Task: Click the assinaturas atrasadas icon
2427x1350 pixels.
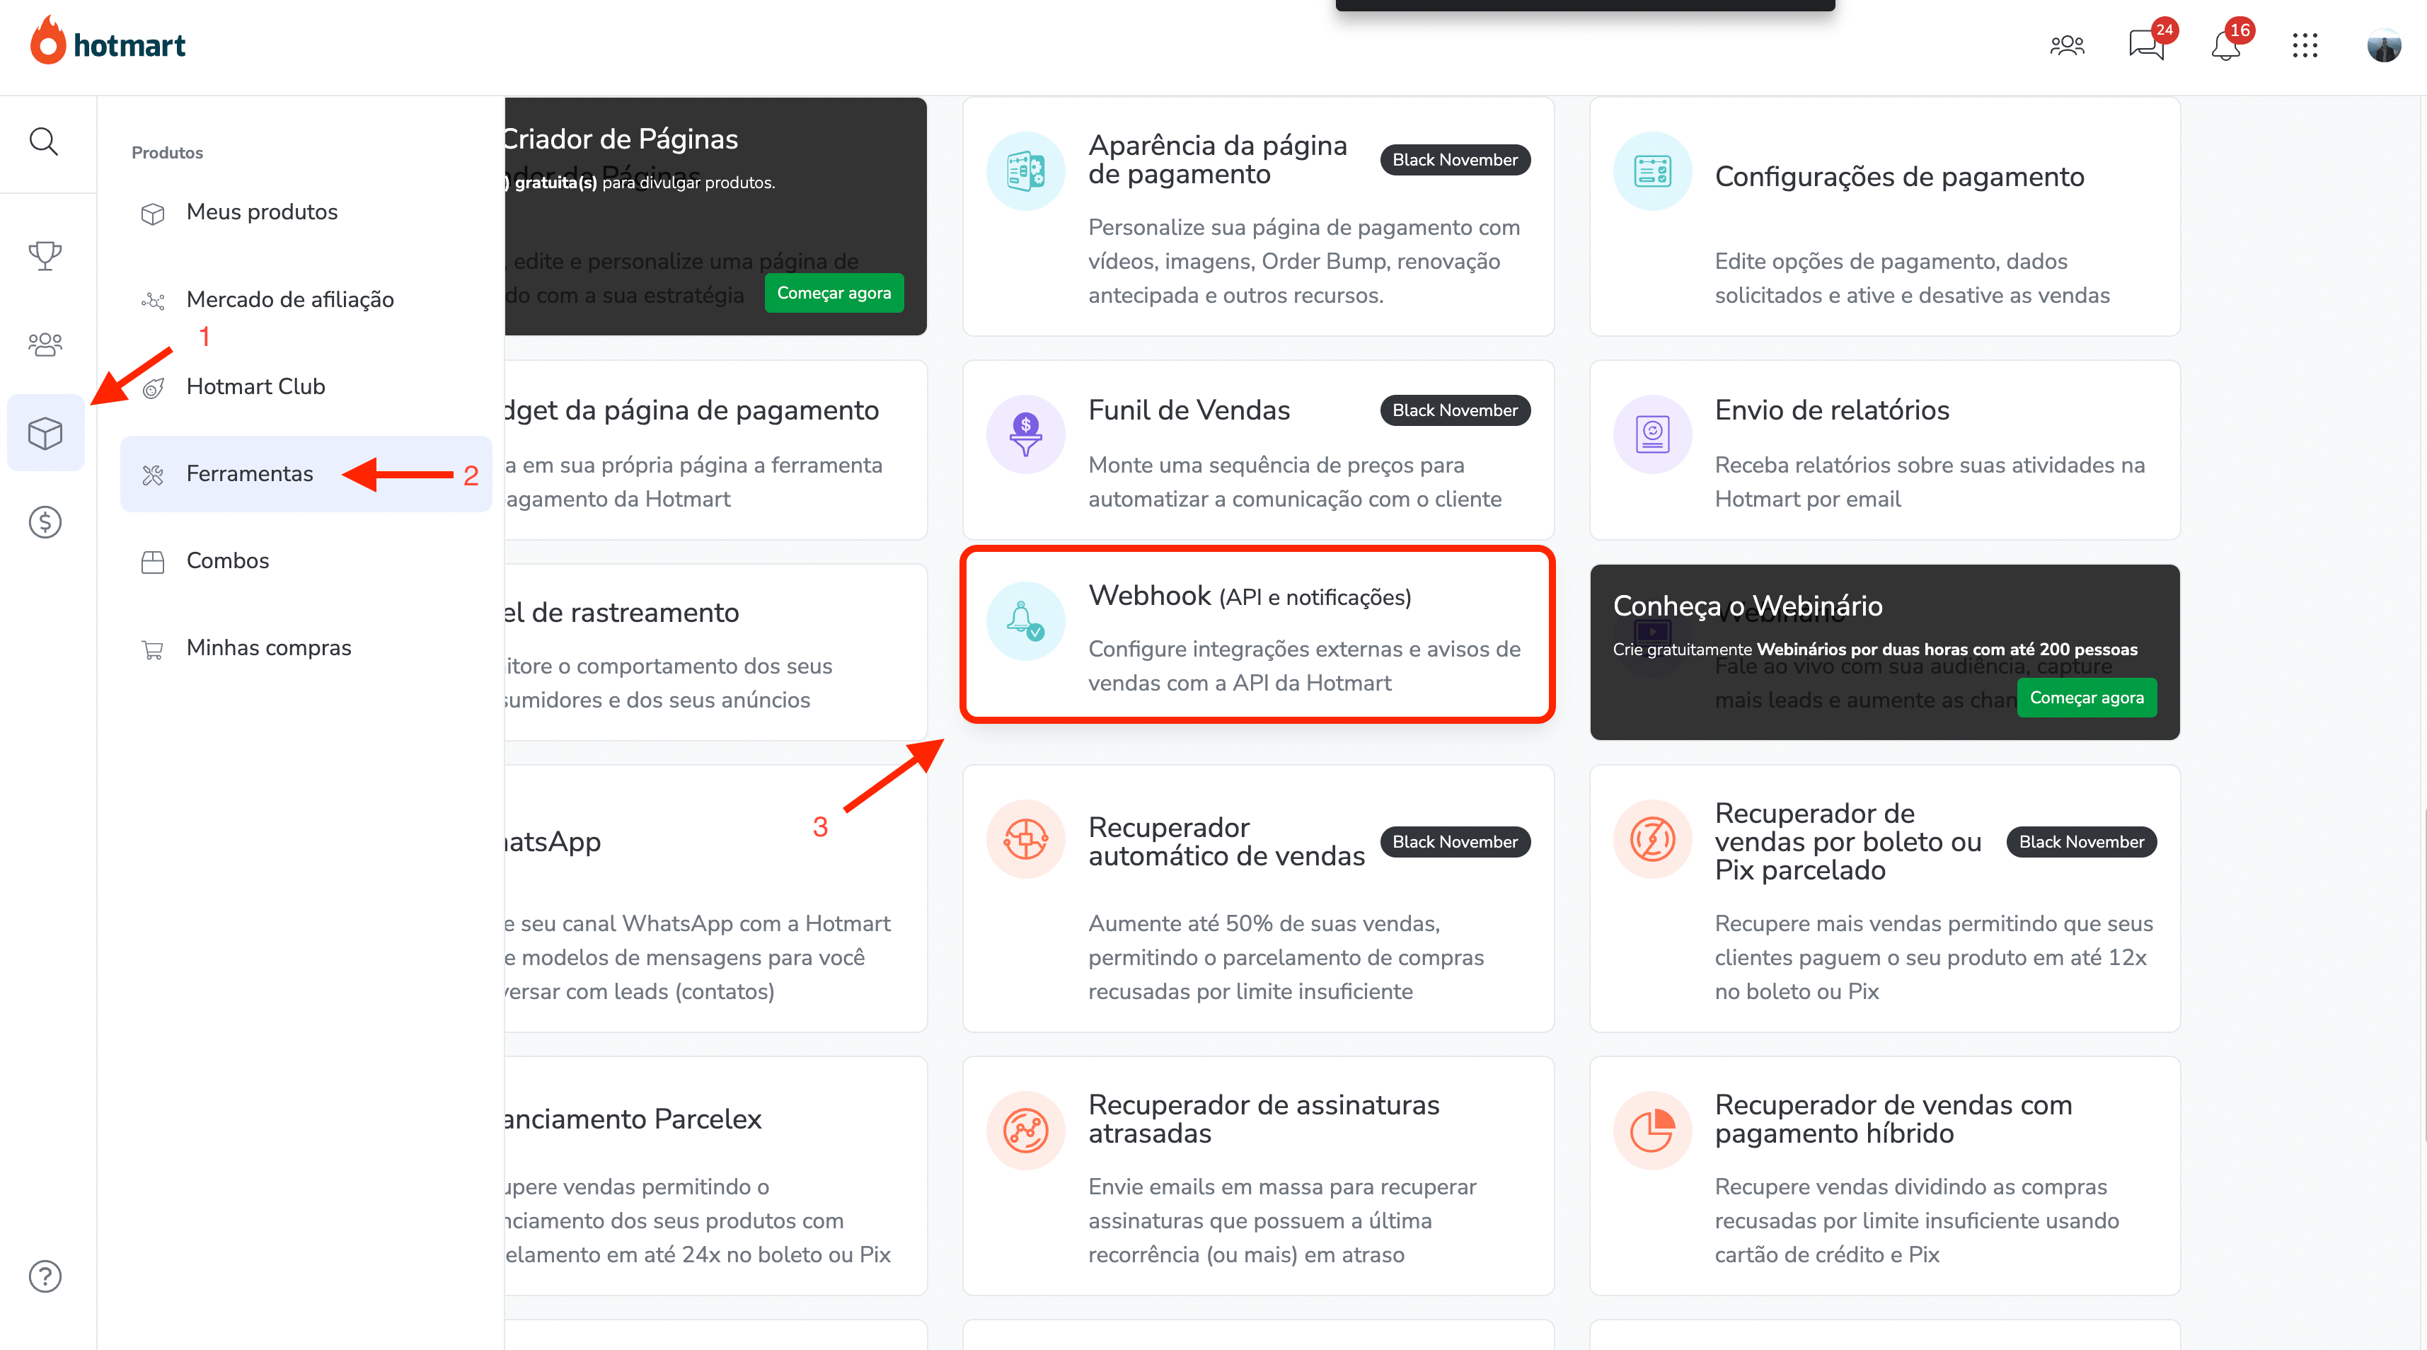Action: (1025, 1131)
